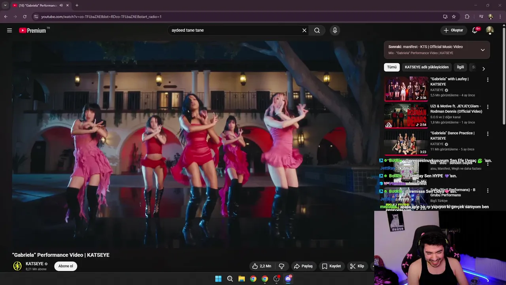This screenshot has width=506, height=285.
Task: Open the KATSEYE channel name link
Action: tap(34, 264)
